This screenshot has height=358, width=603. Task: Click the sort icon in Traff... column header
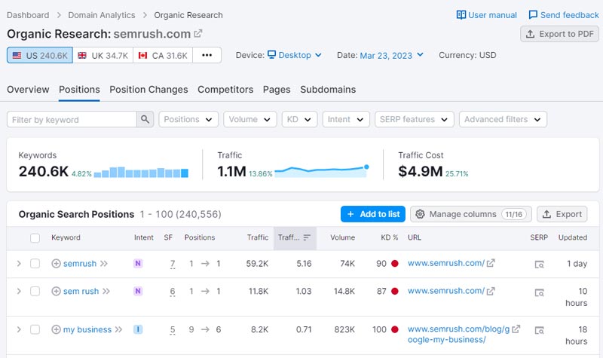pyautogui.click(x=307, y=237)
